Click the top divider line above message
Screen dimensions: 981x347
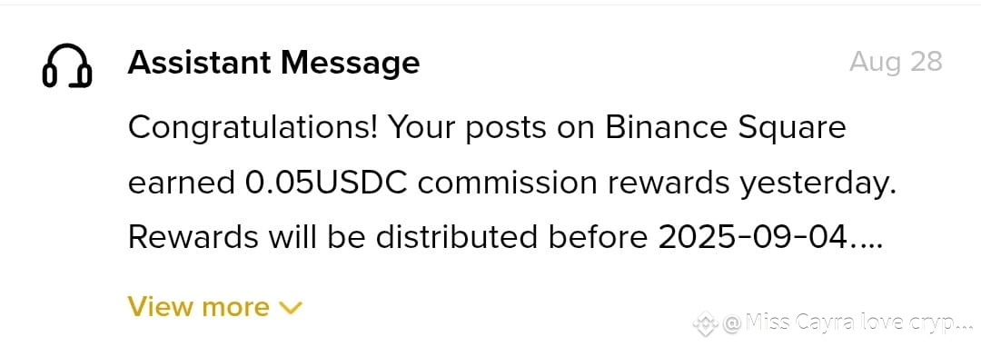click(x=490, y=5)
